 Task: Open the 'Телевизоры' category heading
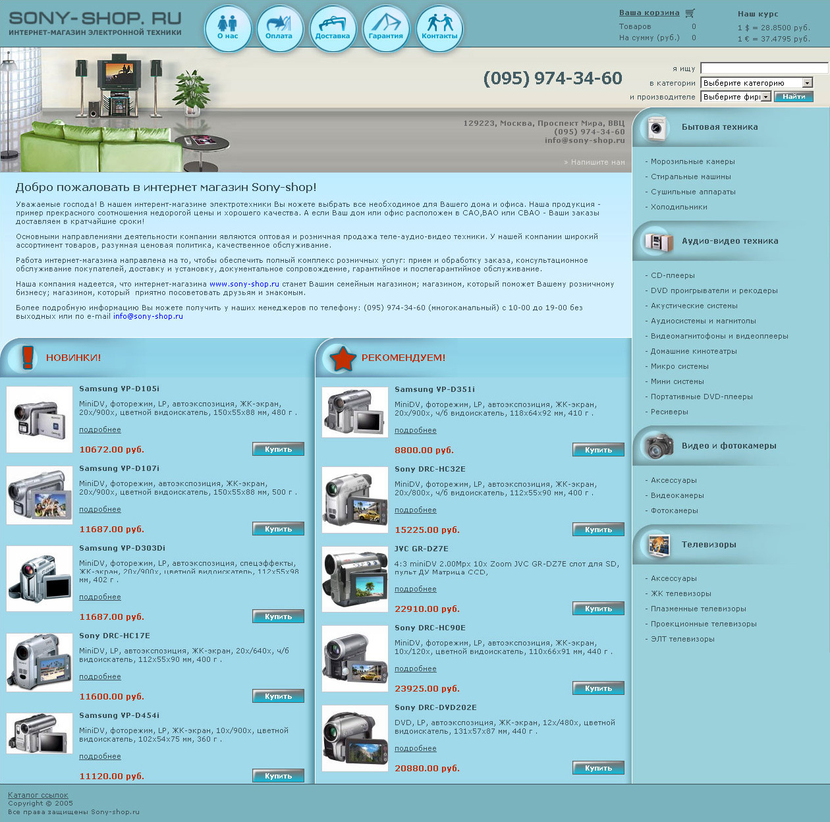pos(709,545)
